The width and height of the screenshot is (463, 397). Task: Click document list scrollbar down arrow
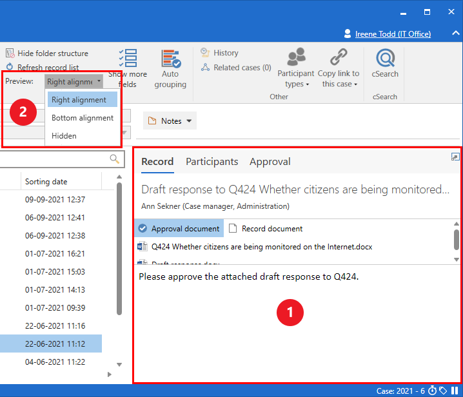pos(457,260)
